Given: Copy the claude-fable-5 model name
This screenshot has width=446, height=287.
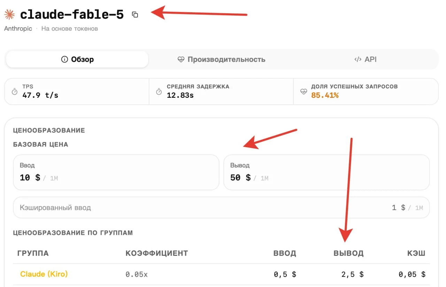Looking at the screenshot, I should click(135, 15).
